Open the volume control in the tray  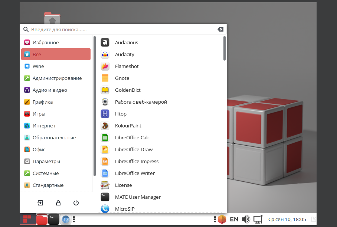[x=246, y=219]
